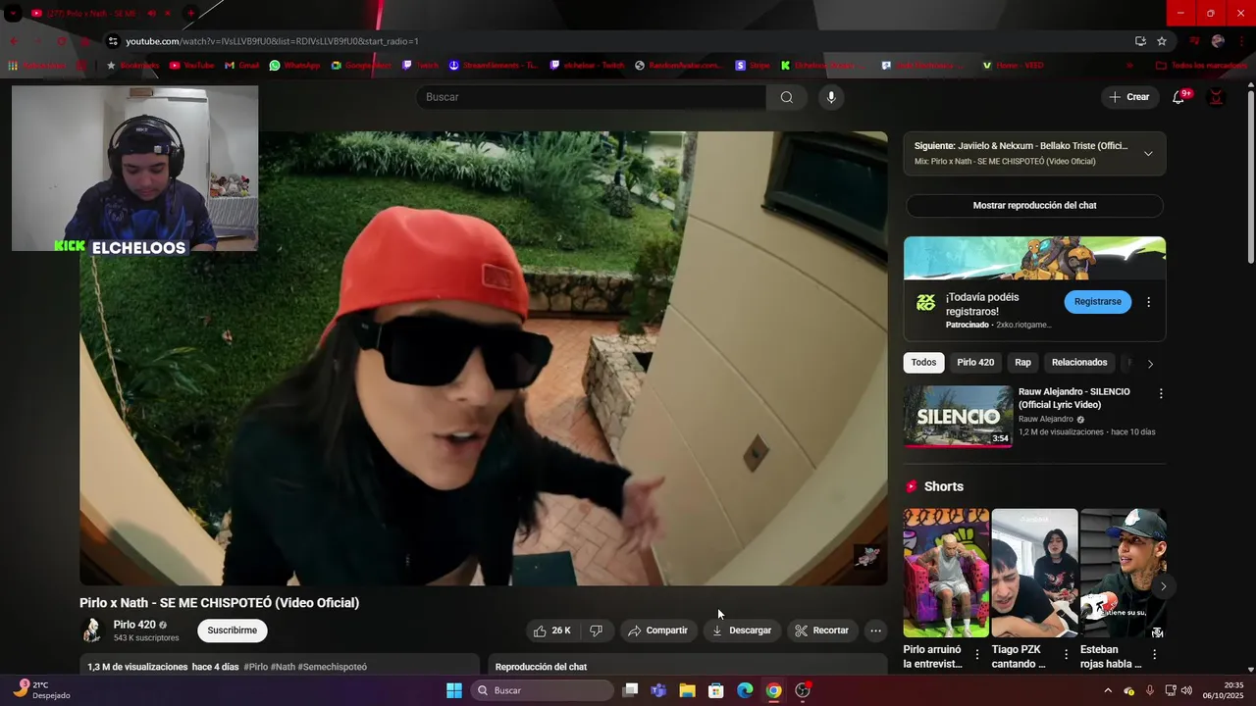This screenshot has height=706, width=1256.
Task: Click the video player frame
Action: [x=484, y=359]
